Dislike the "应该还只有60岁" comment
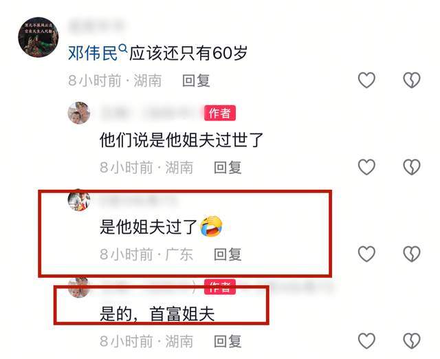Image resolution: width=440 pixels, height=359 pixels. [x=412, y=80]
